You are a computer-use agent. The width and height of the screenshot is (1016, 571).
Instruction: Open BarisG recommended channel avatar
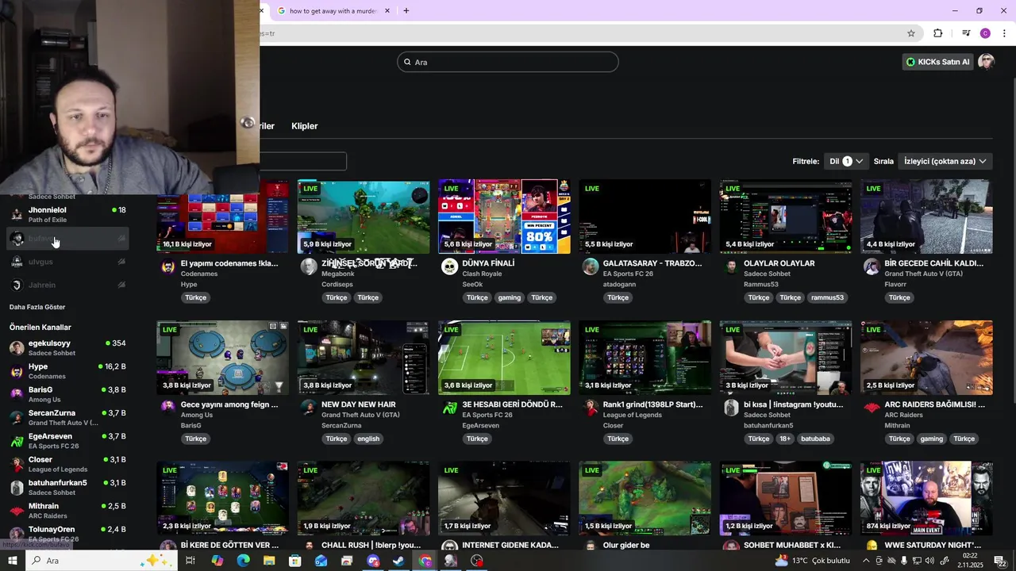(17, 394)
